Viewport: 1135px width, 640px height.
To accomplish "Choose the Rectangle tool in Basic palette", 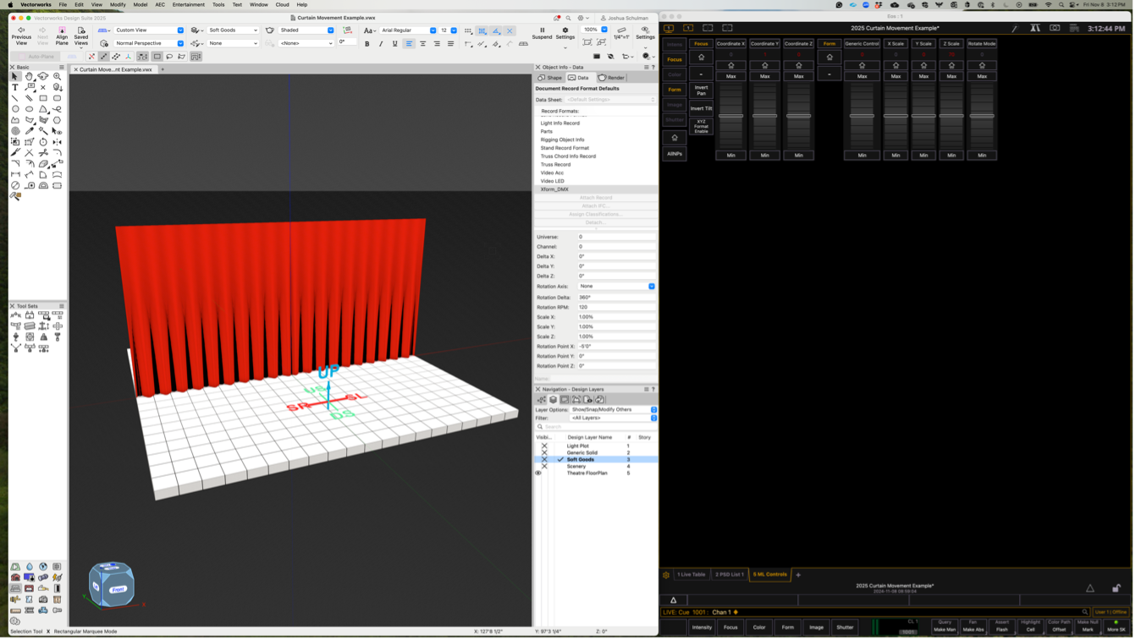I will click(x=43, y=98).
